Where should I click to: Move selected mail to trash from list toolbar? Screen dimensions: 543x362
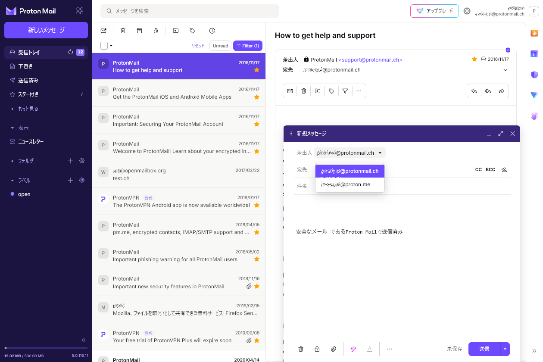click(x=123, y=31)
